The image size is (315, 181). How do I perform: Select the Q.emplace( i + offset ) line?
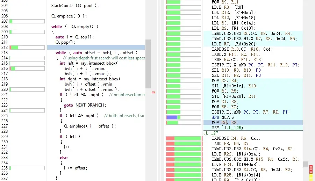click(90, 126)
